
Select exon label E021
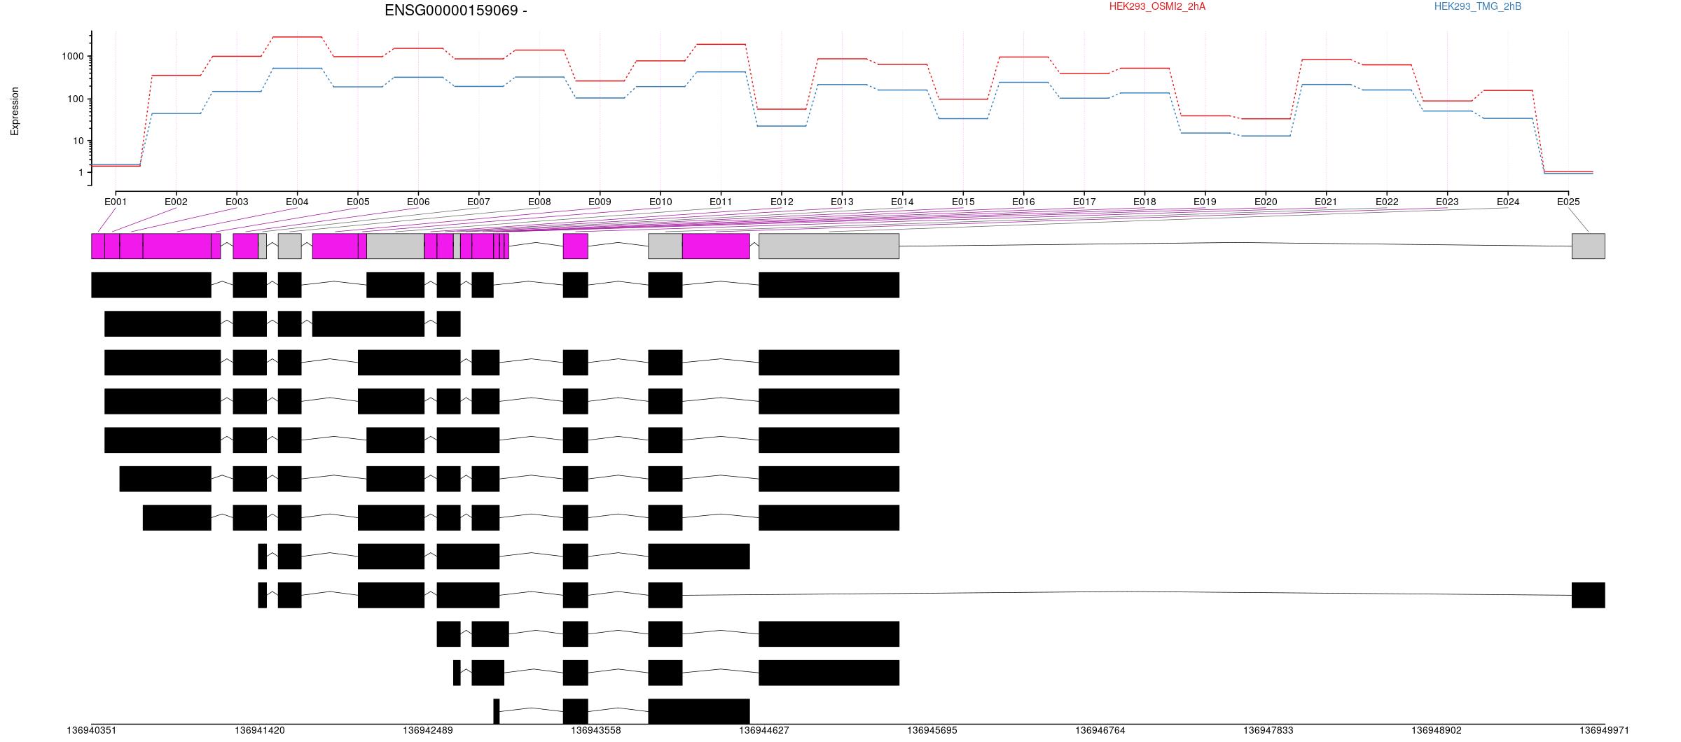(1326, 202)
